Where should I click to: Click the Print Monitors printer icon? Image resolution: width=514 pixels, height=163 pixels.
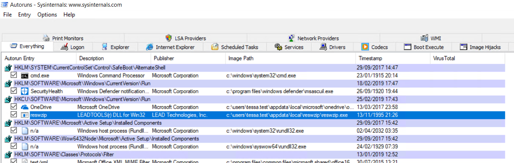(x=46, y=38)
